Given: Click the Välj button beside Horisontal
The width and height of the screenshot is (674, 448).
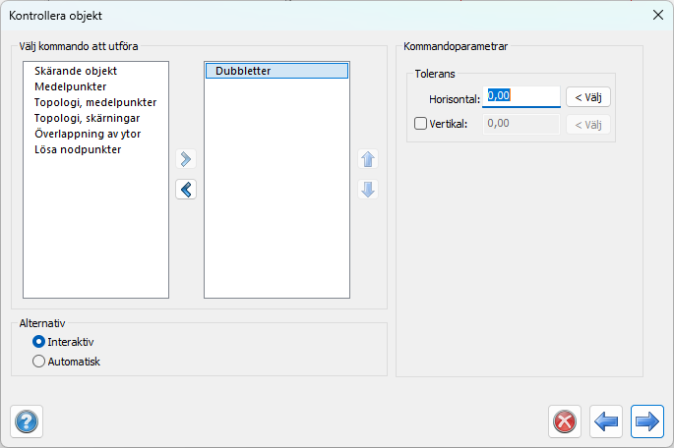Looking at the screenshot, I should point(587,97).
